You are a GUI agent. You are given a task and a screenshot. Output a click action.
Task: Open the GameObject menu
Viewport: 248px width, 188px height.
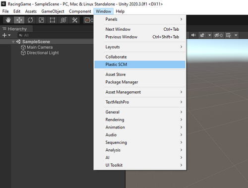pos(53,11)
